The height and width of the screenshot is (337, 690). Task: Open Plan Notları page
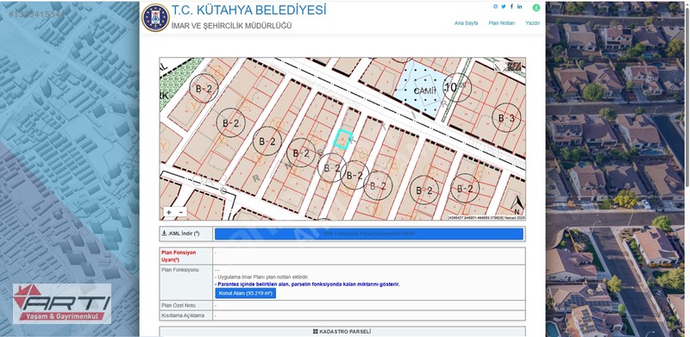pos(502,23)
